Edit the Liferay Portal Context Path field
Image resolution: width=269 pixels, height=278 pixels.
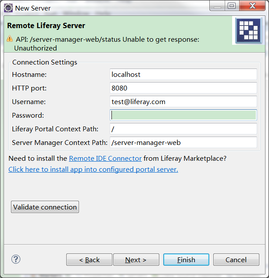(183, 129)
